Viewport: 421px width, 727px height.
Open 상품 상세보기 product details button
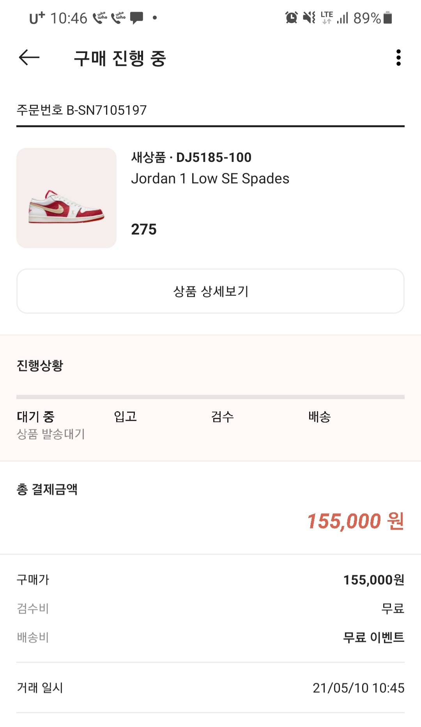210,291
